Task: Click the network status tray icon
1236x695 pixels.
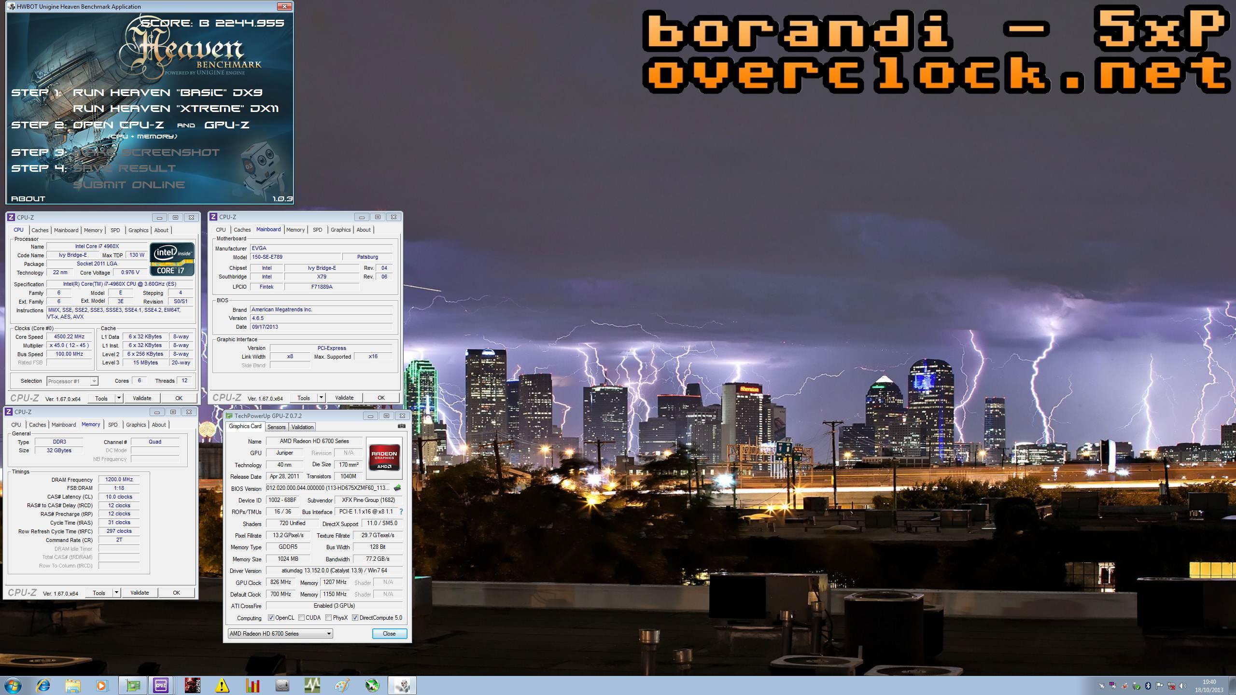Action: (1171, 686)
